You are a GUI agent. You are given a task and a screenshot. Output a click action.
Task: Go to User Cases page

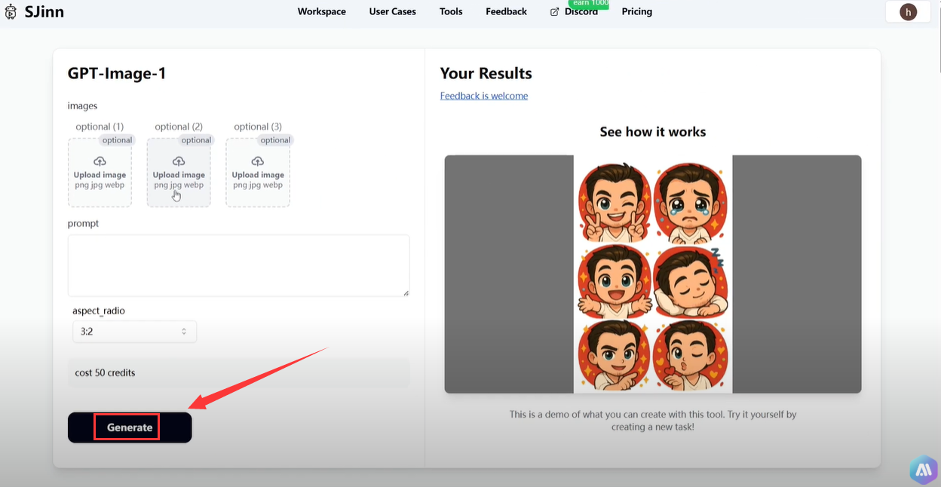pos(393,11)
